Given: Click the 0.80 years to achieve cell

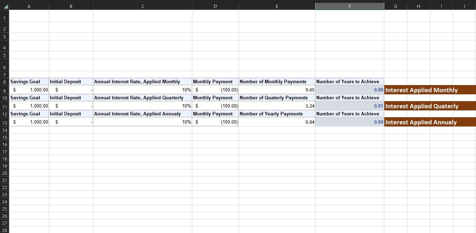Looking at the screenshot, I should [350, 90].
